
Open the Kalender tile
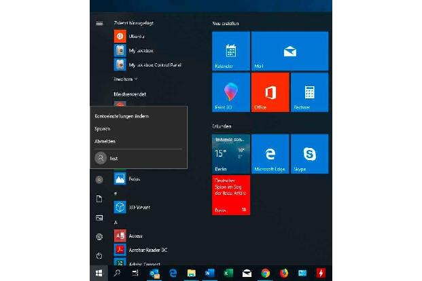(231, 51)
